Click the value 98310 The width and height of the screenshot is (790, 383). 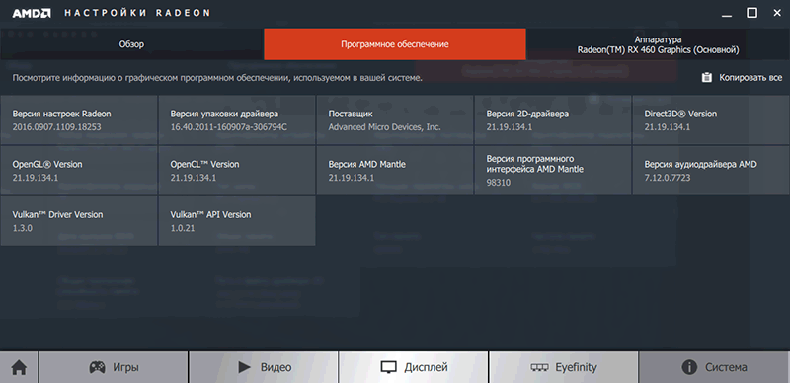click(499, 183)
